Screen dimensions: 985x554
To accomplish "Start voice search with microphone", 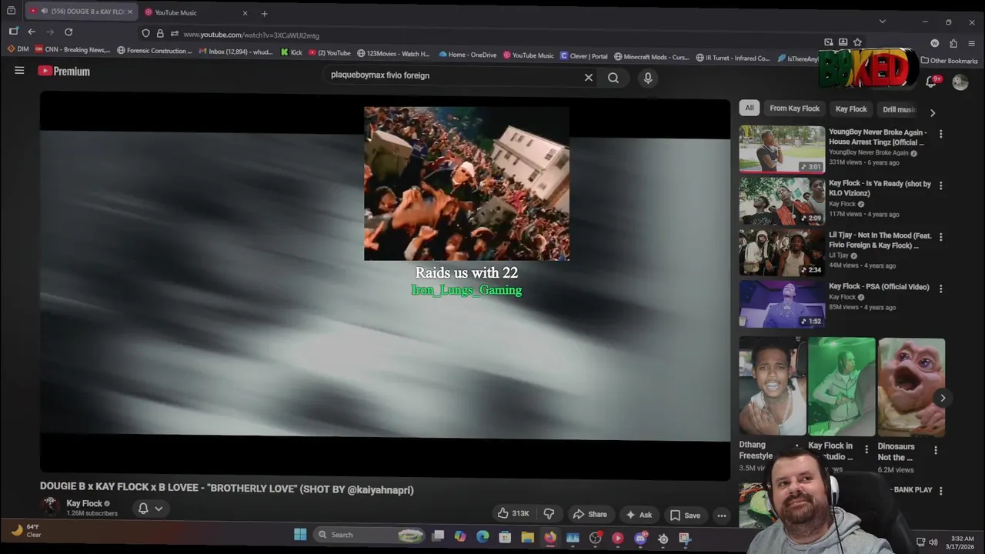I will pos(648,77).
